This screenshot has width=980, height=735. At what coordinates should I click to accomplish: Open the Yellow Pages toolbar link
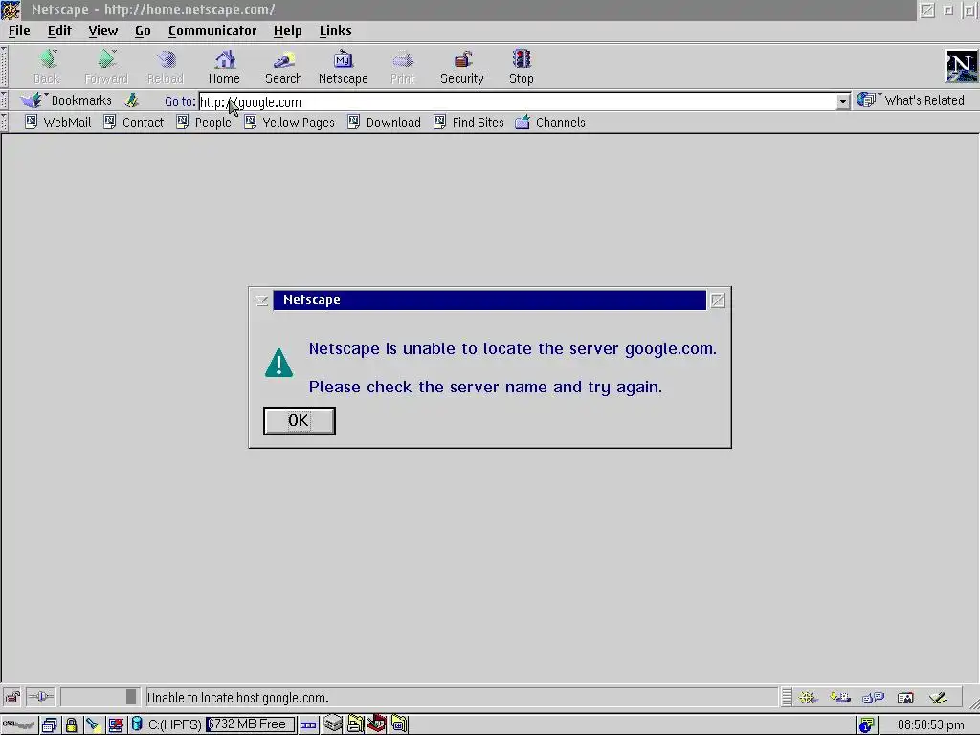(x=289, y=122)
